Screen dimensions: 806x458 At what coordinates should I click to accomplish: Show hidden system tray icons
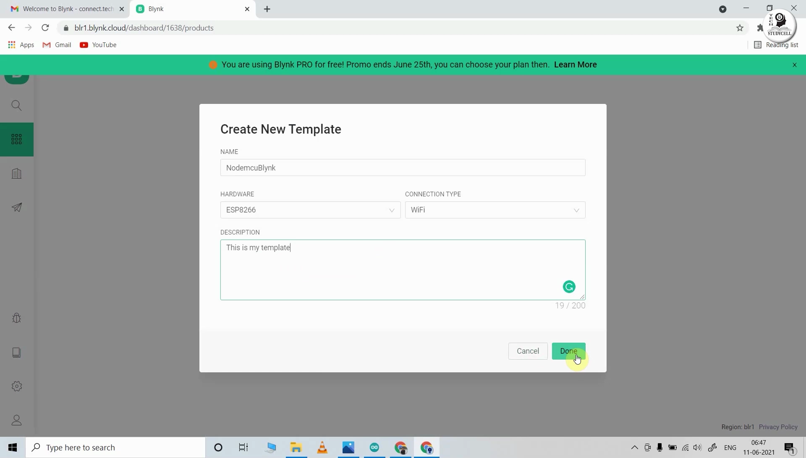(635, 447)
